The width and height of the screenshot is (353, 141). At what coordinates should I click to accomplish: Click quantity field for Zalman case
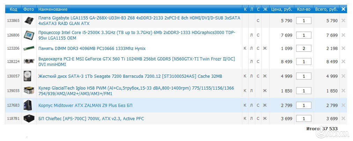(x=304, y=105)
